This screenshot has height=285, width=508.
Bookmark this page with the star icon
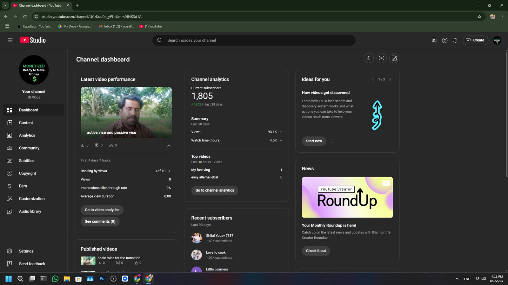[x=479, y=16]
